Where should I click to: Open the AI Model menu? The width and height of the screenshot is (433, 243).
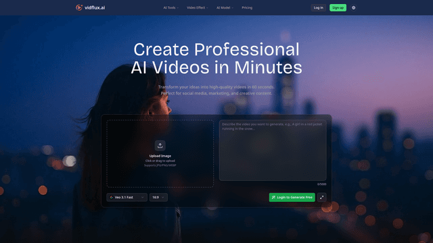point(225,7)
